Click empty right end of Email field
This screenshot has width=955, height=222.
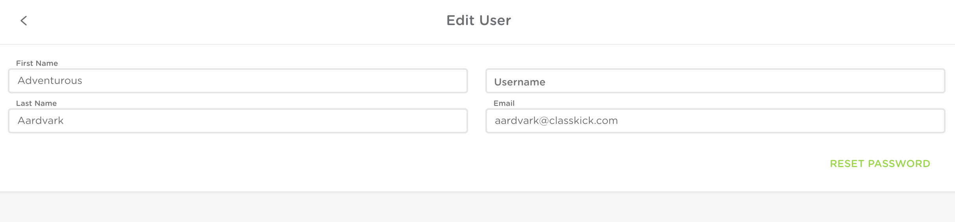click(905, 121)
